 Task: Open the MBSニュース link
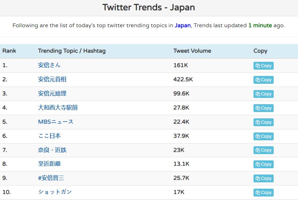[x=55, y=122]
